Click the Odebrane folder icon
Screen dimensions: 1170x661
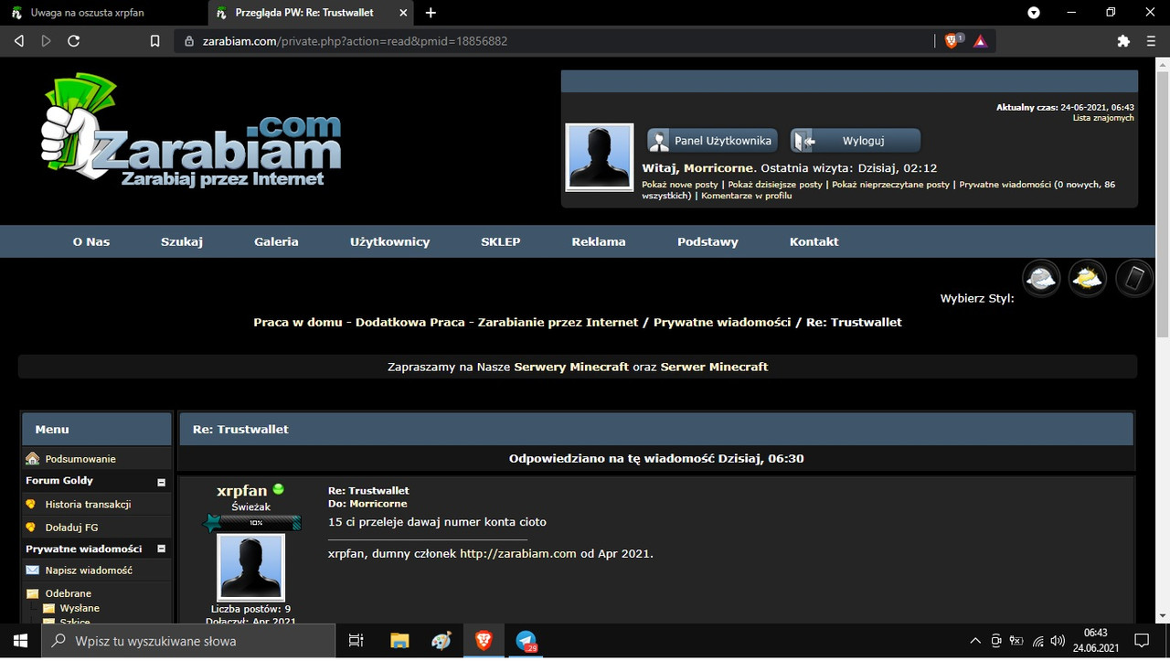click(x=33, y=593)
